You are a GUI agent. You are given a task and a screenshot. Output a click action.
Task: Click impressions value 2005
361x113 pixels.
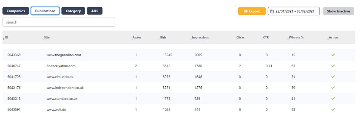(x=198, y=55)
